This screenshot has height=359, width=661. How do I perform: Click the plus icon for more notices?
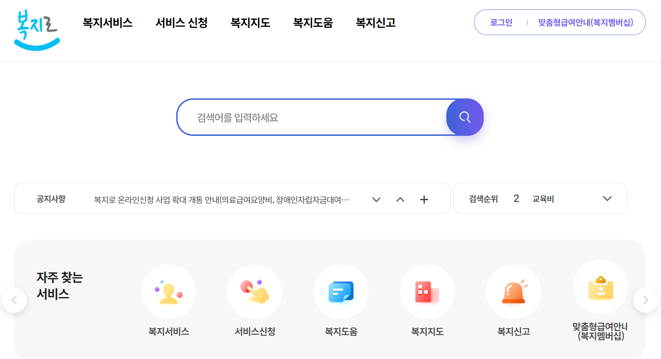click(424, 199)
